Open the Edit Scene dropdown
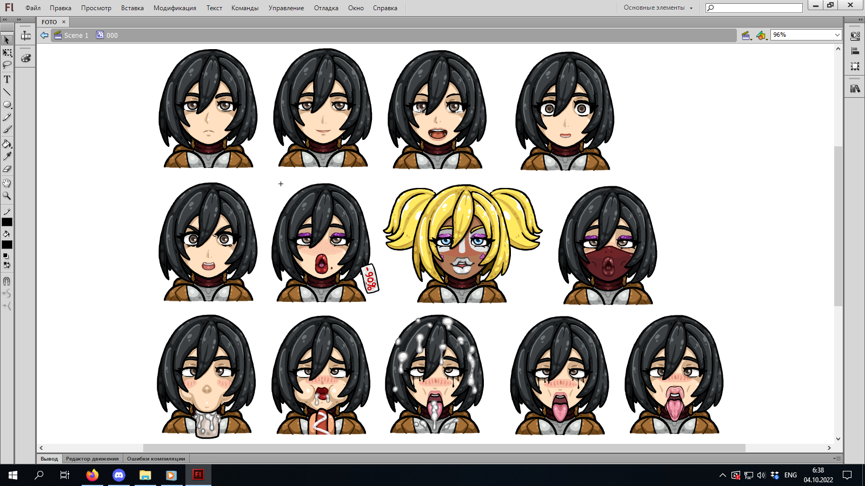 coord(747,36)
